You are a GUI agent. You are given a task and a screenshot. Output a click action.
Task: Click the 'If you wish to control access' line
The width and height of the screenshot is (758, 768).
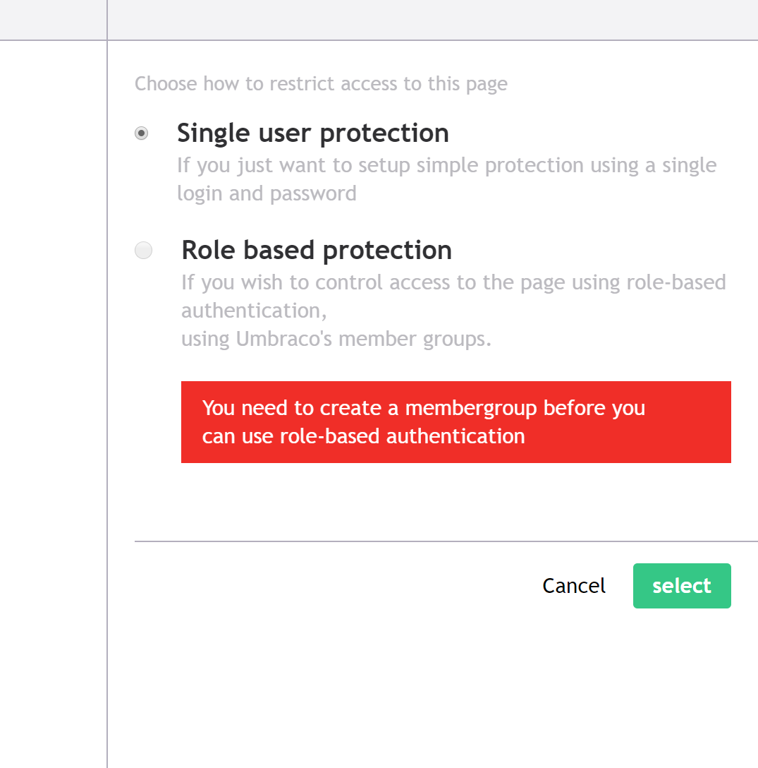(x=453, y=282)
